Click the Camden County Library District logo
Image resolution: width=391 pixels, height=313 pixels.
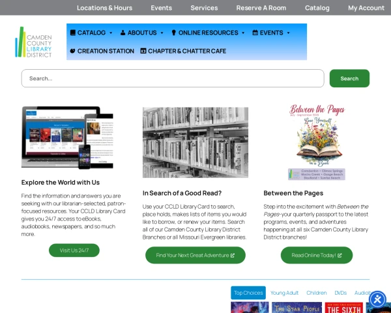click(x=33, y=42)
